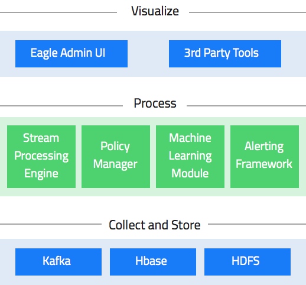Click the Process section heading
The width and height of the screenshot is (306, 285).
(155, 103)
